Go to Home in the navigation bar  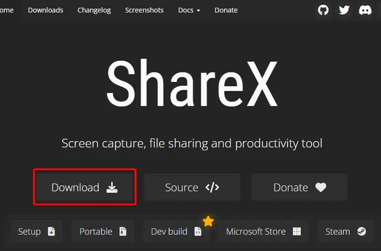tap(7, 10)
